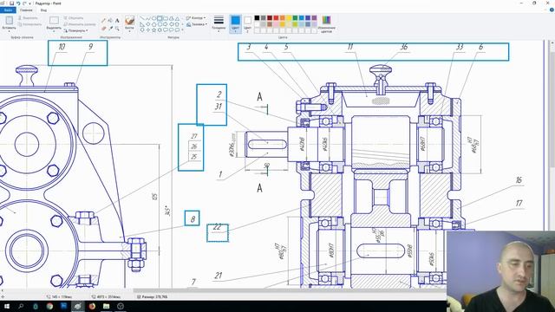Choose the Triangle shape
The height and width of the screenshot is (312, 555).
tap(177, 18)
